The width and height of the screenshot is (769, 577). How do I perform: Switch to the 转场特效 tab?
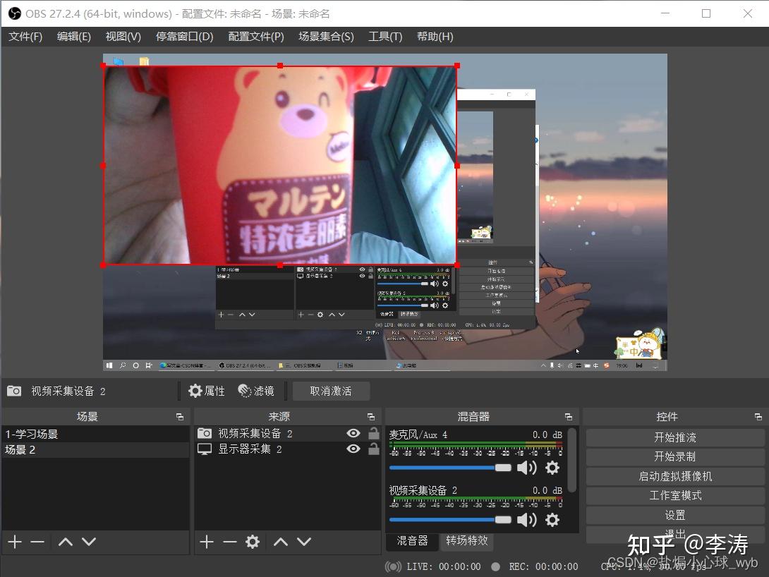(x=466, y=540)
